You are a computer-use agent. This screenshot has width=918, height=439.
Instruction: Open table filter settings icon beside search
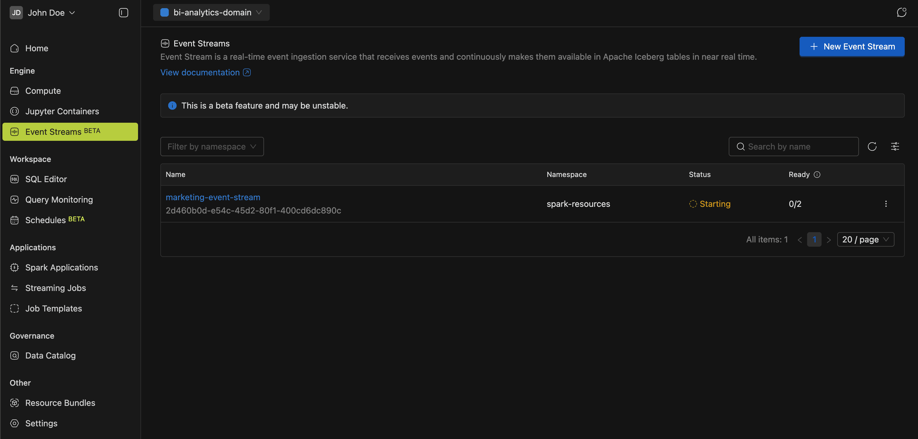pyautogui.click(x=895, y=146)
